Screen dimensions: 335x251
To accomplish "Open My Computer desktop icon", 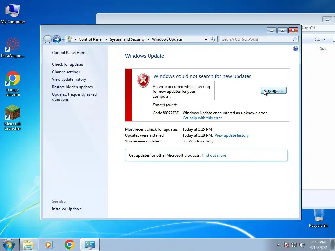I will (x=13, y=13).
